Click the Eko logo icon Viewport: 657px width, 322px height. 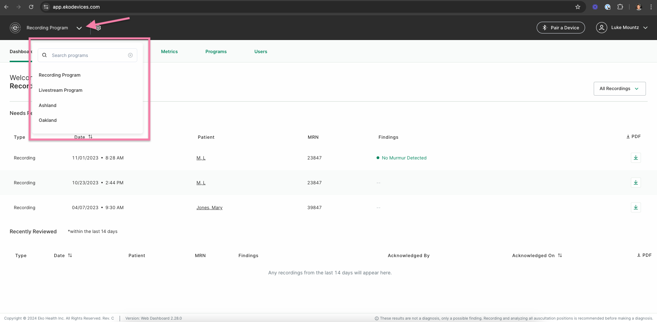click(15, 28)
